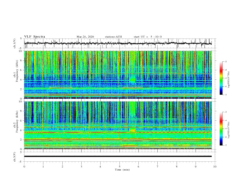Viewport: 242px width, 187px height.
Task: Click the "Time (min)" axis label
Action: [122, 170]
